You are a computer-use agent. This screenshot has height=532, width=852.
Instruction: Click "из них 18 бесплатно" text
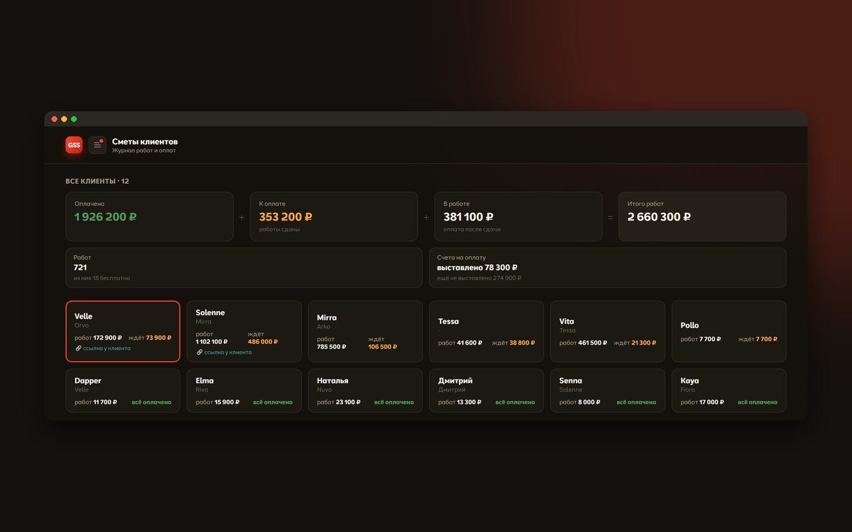point(102,278)
